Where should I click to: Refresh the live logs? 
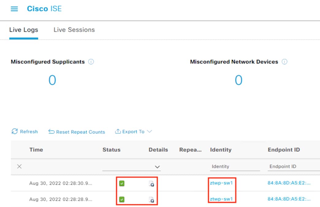click(25, 131)
